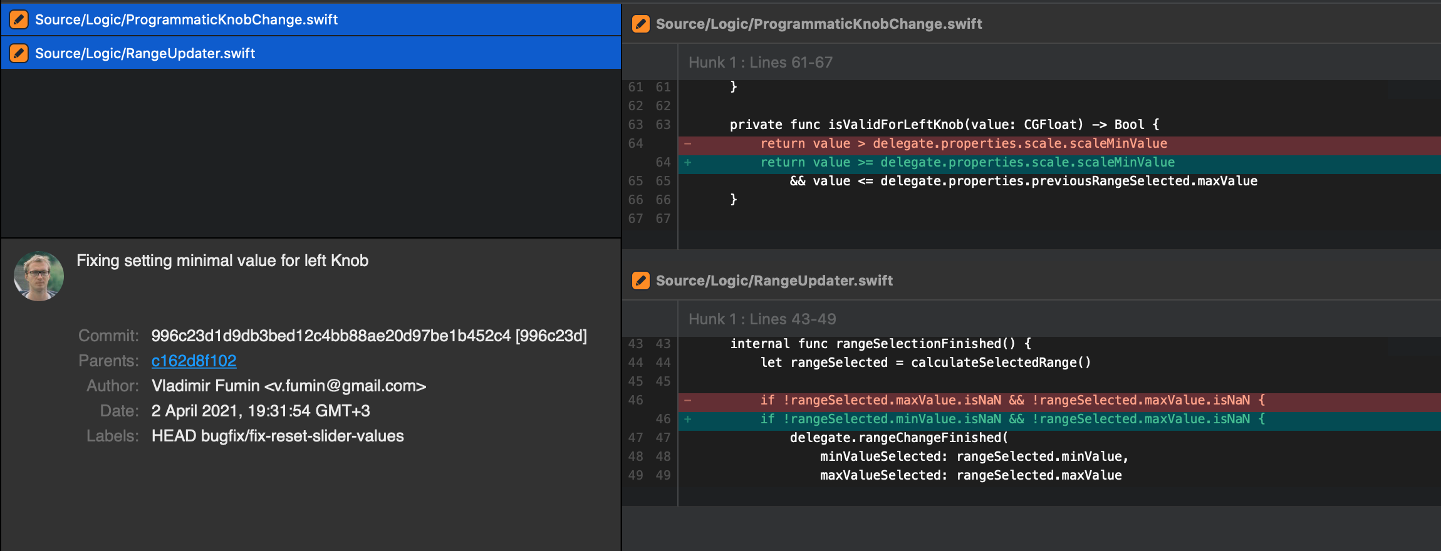Click the minus marker on removed line 64
This screenshot has width=1441, height=551.
pos(688,143)
